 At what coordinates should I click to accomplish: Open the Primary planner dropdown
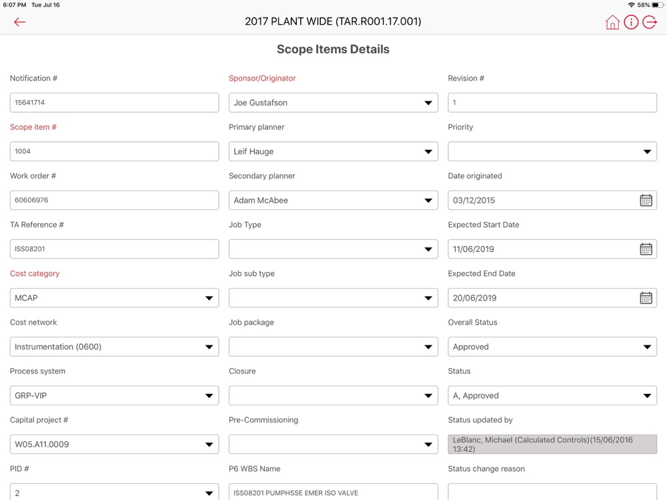(x=333, y=151)
